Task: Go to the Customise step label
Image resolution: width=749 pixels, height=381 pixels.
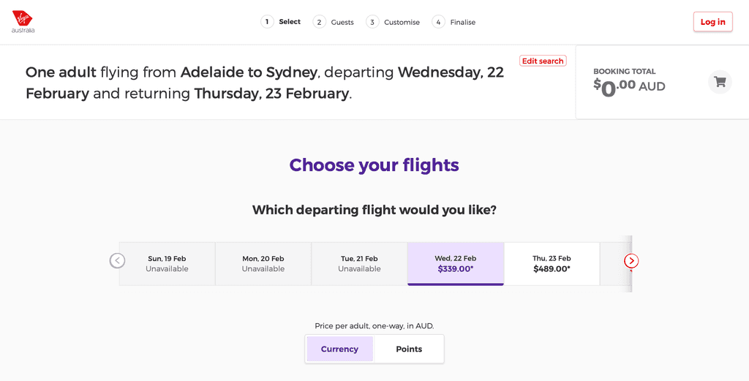Action: tap(402, 23)
